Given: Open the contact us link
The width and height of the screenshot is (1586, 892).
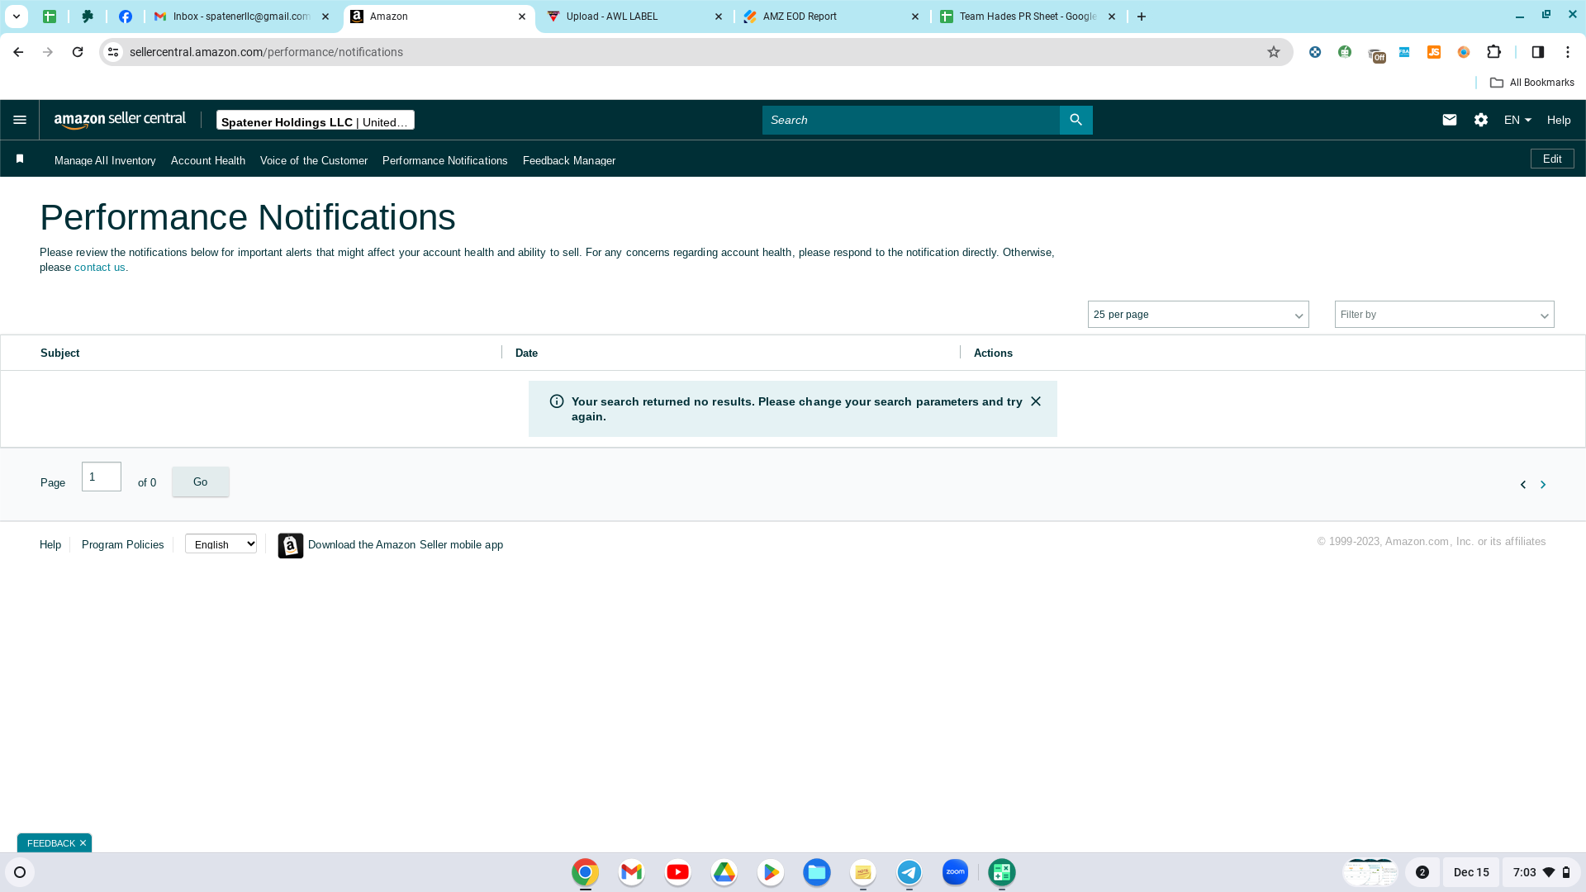Looking at the screenshot, I should pos(101,268).
